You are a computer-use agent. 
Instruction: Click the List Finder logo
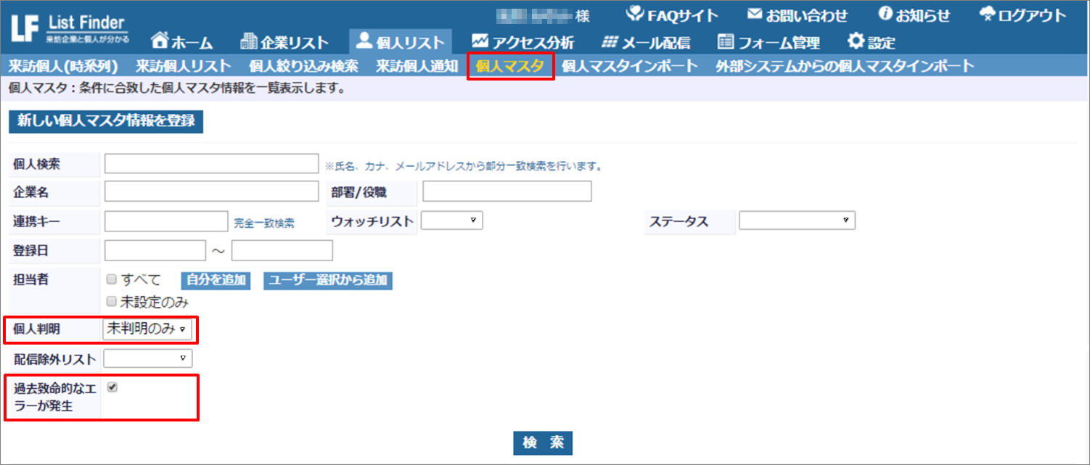tap(69, 28)
